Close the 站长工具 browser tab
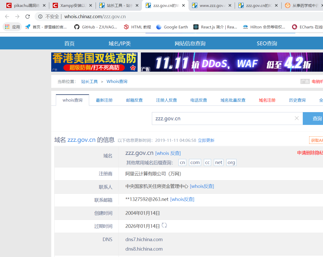323x257 pixels. (137, 5)
